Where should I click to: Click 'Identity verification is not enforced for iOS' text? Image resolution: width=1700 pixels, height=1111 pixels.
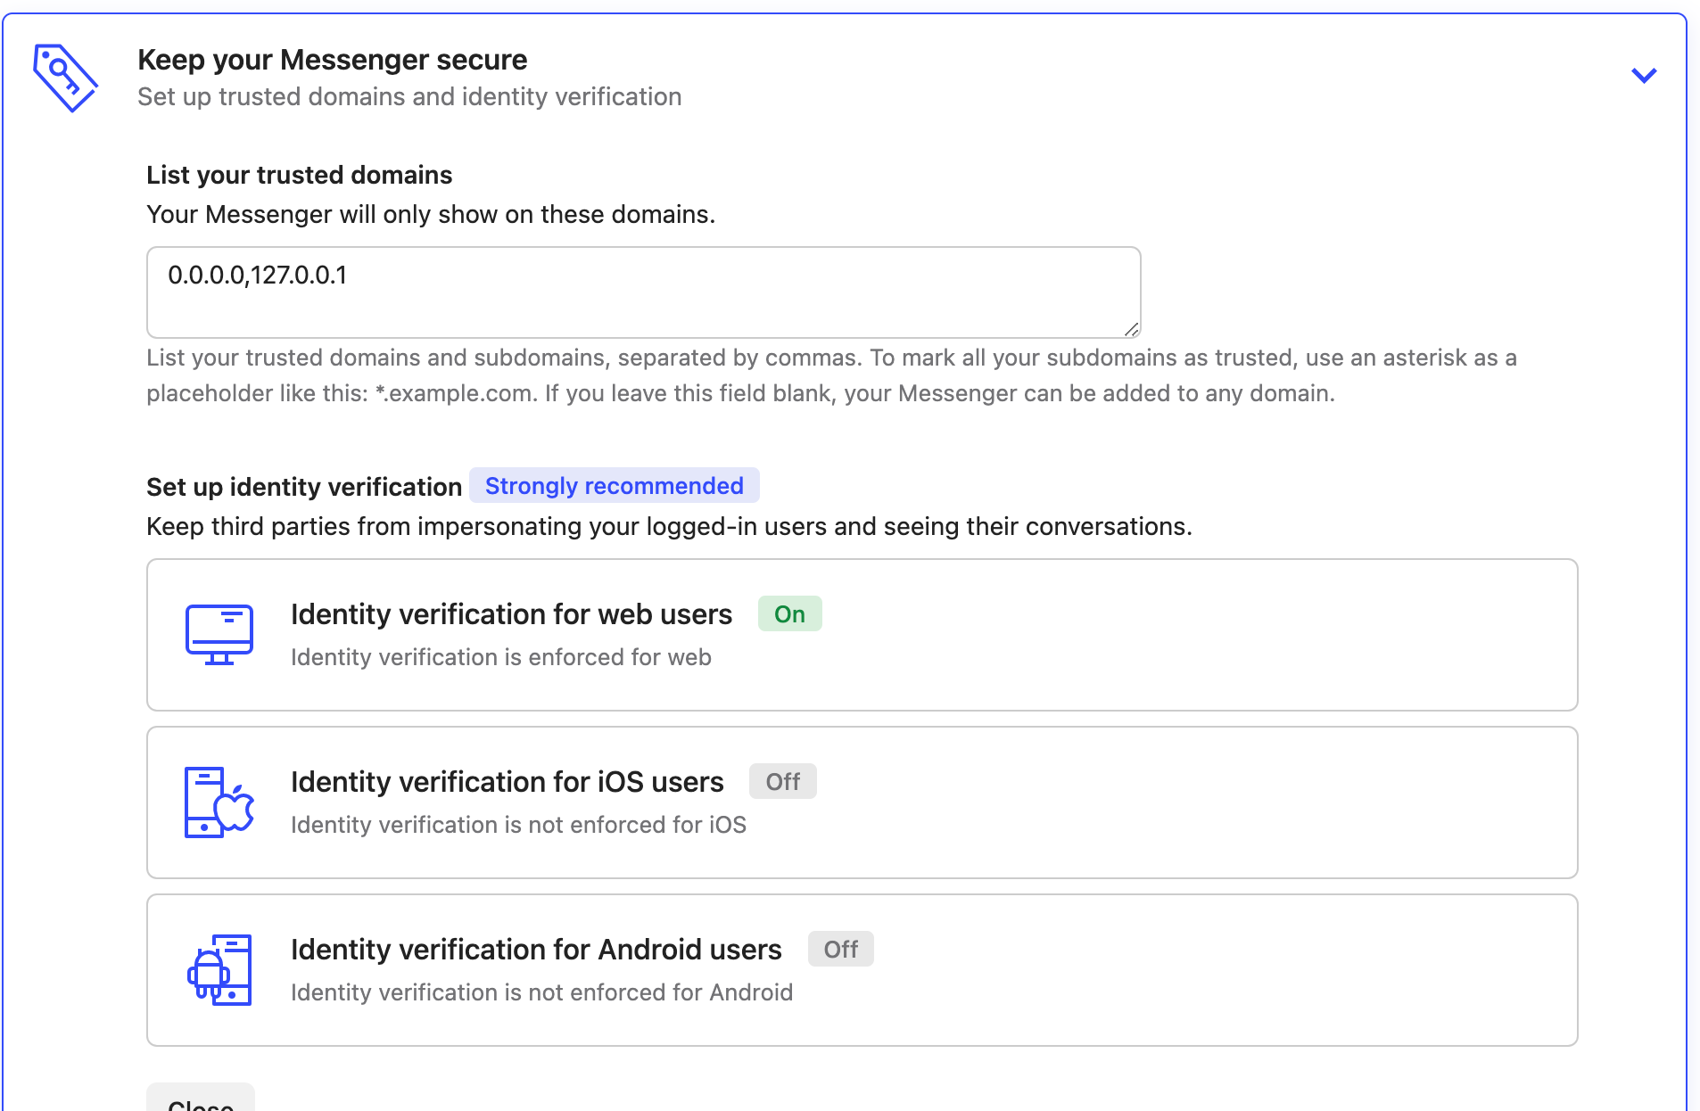[x=518, y=825]
